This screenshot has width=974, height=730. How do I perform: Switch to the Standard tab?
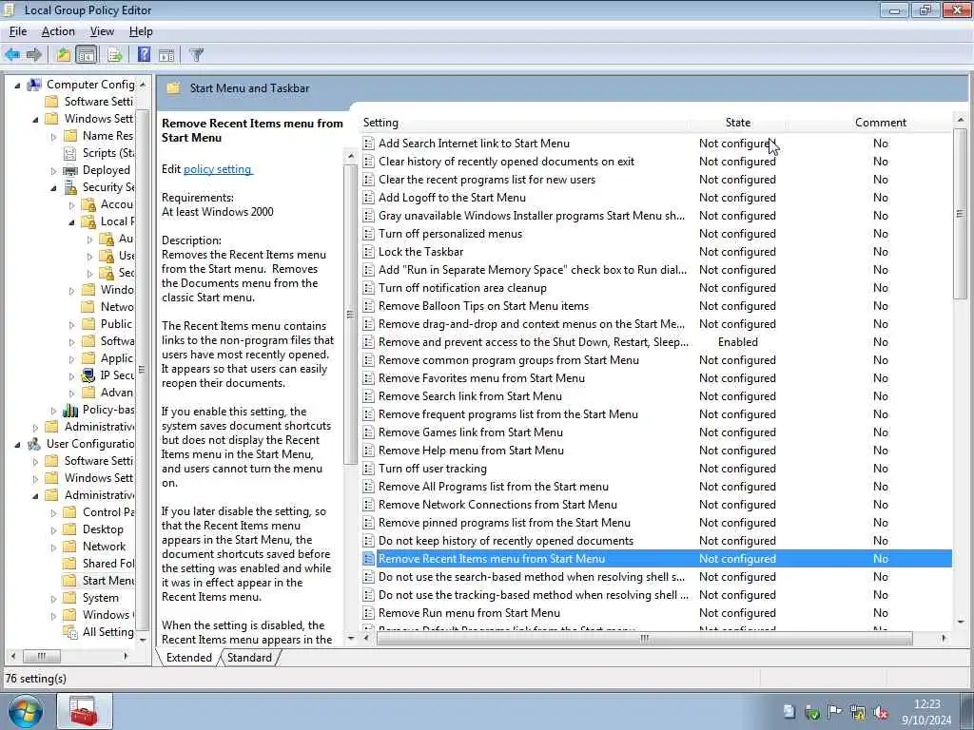click(249, 658)
